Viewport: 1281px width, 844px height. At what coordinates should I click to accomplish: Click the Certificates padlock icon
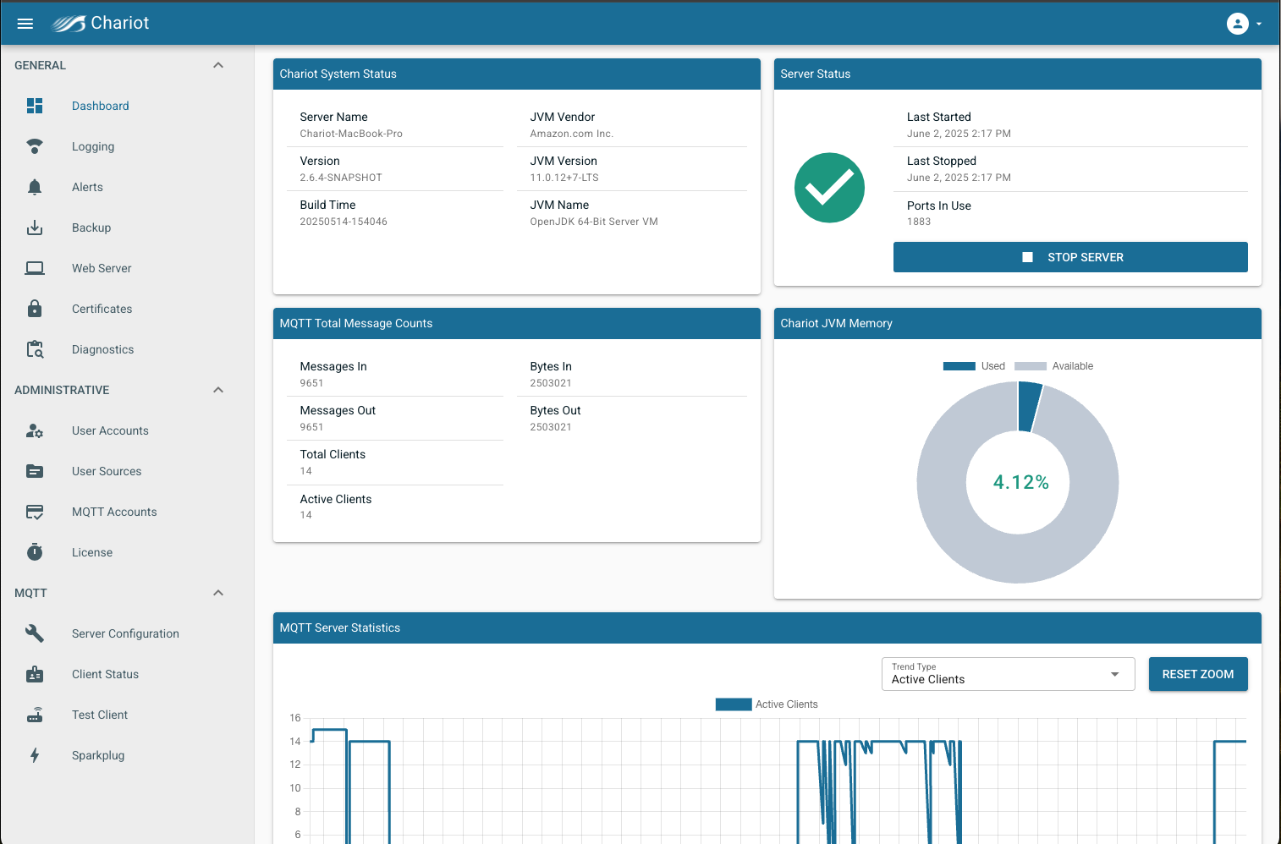click(35, 308)
